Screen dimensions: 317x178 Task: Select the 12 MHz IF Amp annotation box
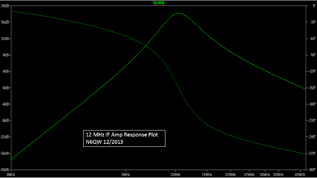pyautogui.click(x=124, y=138)
